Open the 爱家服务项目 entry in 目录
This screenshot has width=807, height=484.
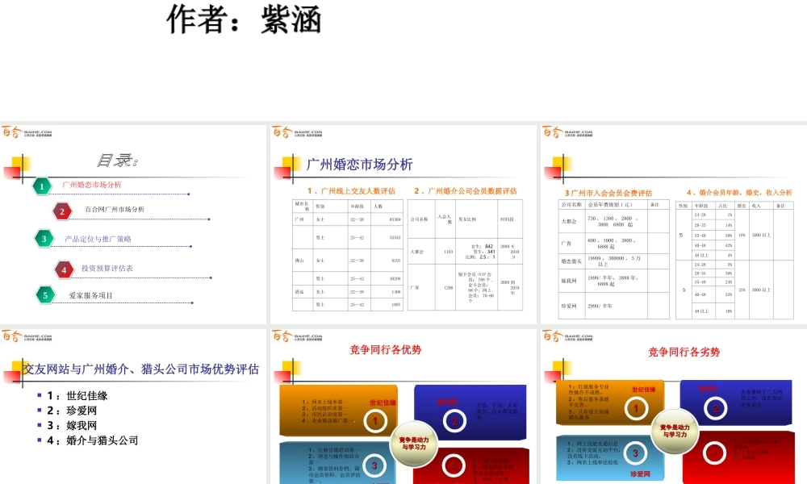(90, 296)
